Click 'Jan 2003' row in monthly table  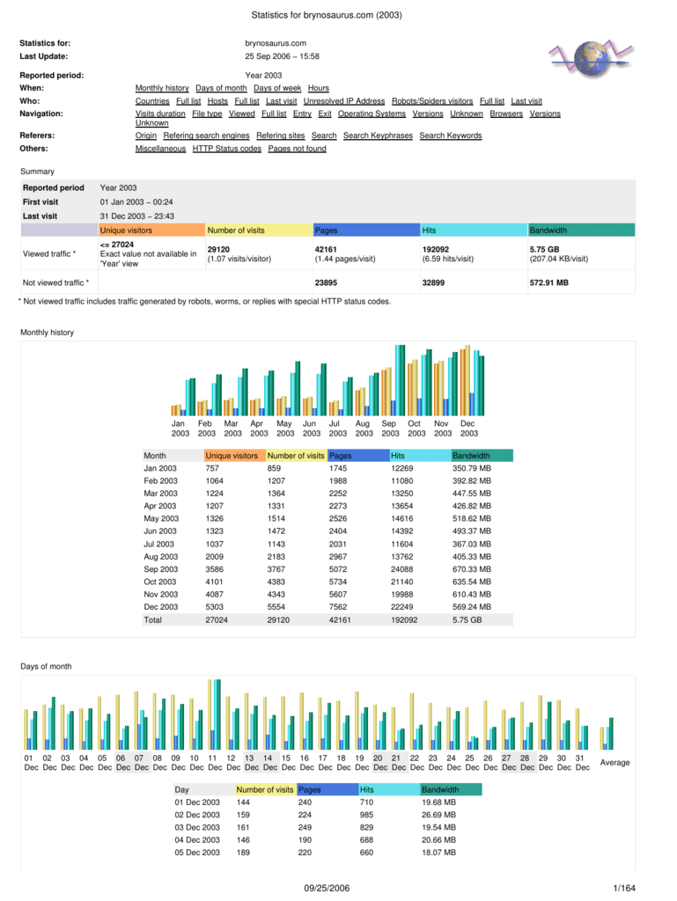click(x=327, y=468)
